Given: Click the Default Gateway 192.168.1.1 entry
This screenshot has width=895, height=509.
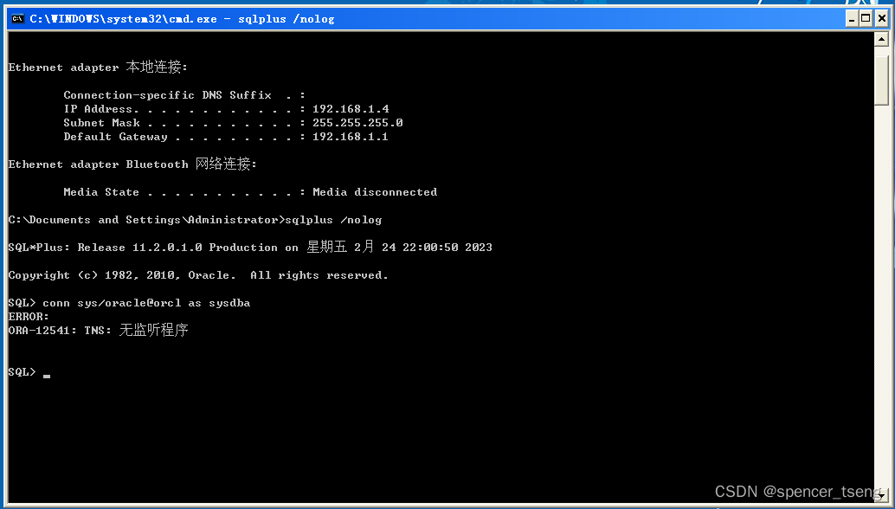Looking at the screenshot, I should coord(351,136).
